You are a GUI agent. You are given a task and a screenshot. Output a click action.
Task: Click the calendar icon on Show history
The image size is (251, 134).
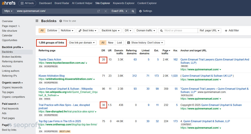coord(128,43)
